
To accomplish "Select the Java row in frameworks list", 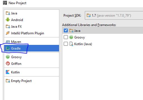I will tap(103, 30).
